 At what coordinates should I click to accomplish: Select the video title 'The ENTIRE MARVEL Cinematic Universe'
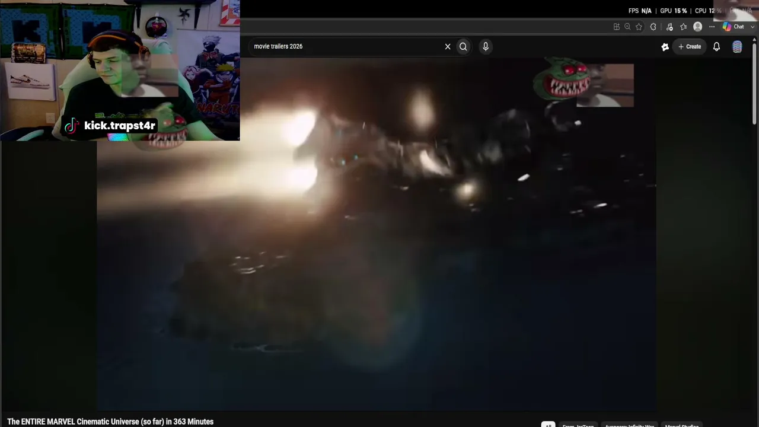coord(110,422)
